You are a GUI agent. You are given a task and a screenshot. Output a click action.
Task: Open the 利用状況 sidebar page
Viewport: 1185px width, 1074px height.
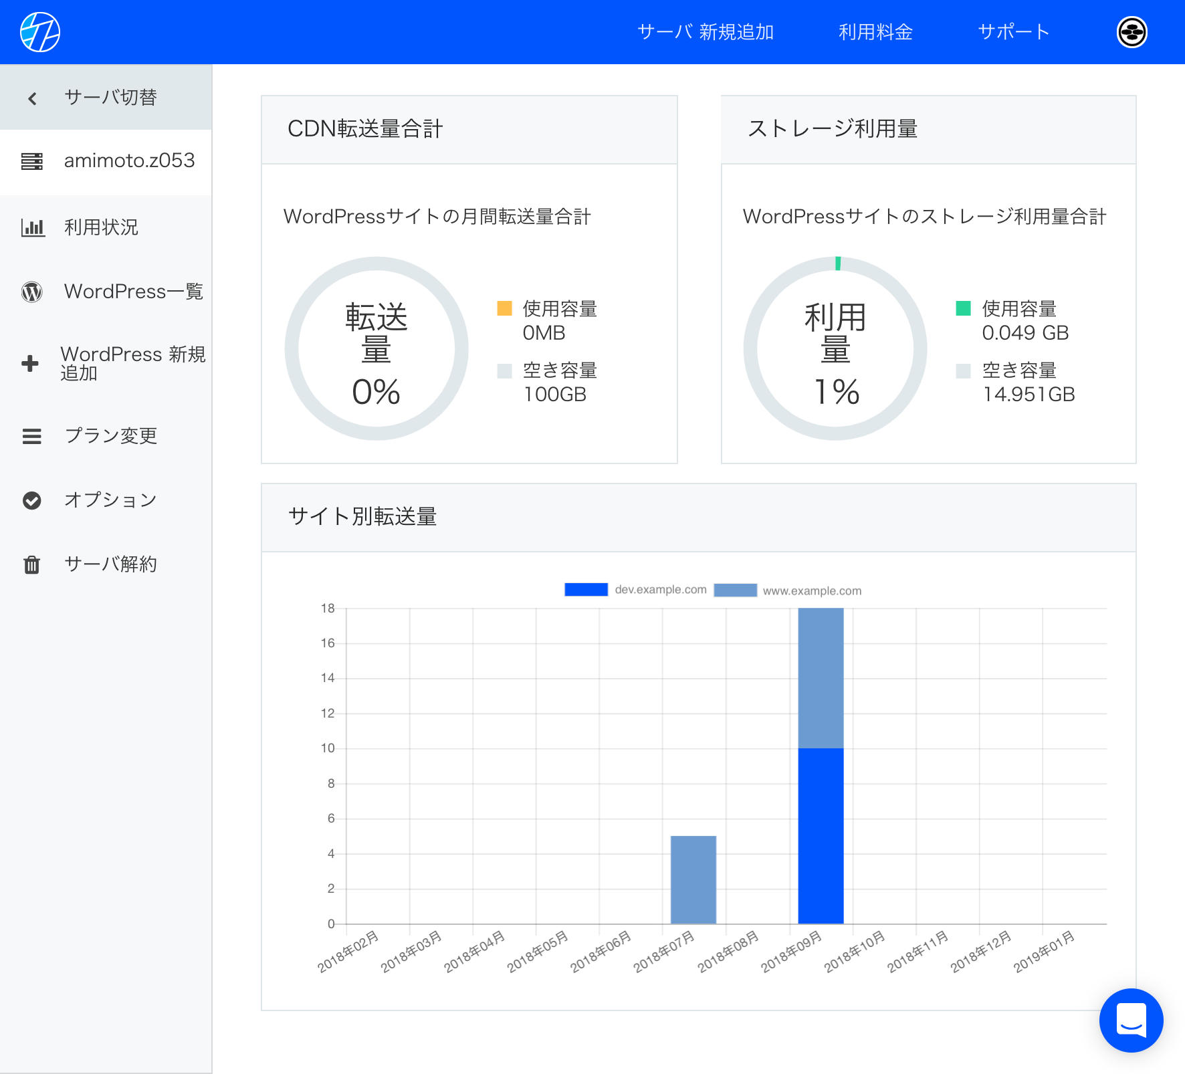click(x=106, y=227)
